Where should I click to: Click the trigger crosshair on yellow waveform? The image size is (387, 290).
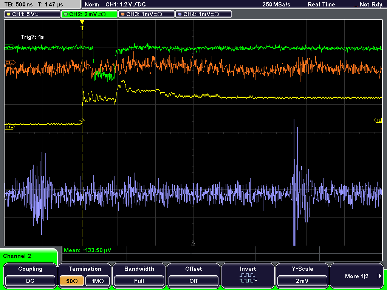(82, 120)
